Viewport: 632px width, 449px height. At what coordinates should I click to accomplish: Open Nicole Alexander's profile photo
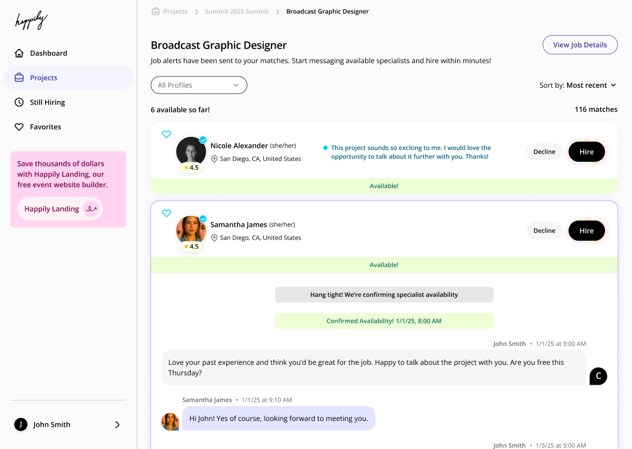(x=191, y=152)
